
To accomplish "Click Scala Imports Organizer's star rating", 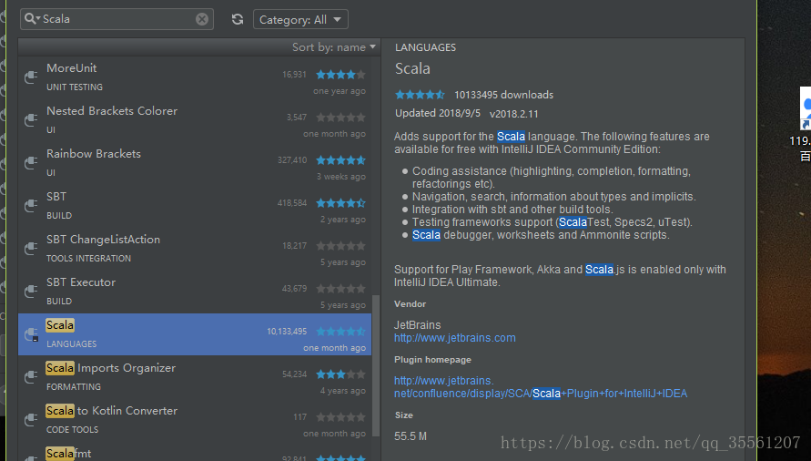I will click(x=340, y=374).
